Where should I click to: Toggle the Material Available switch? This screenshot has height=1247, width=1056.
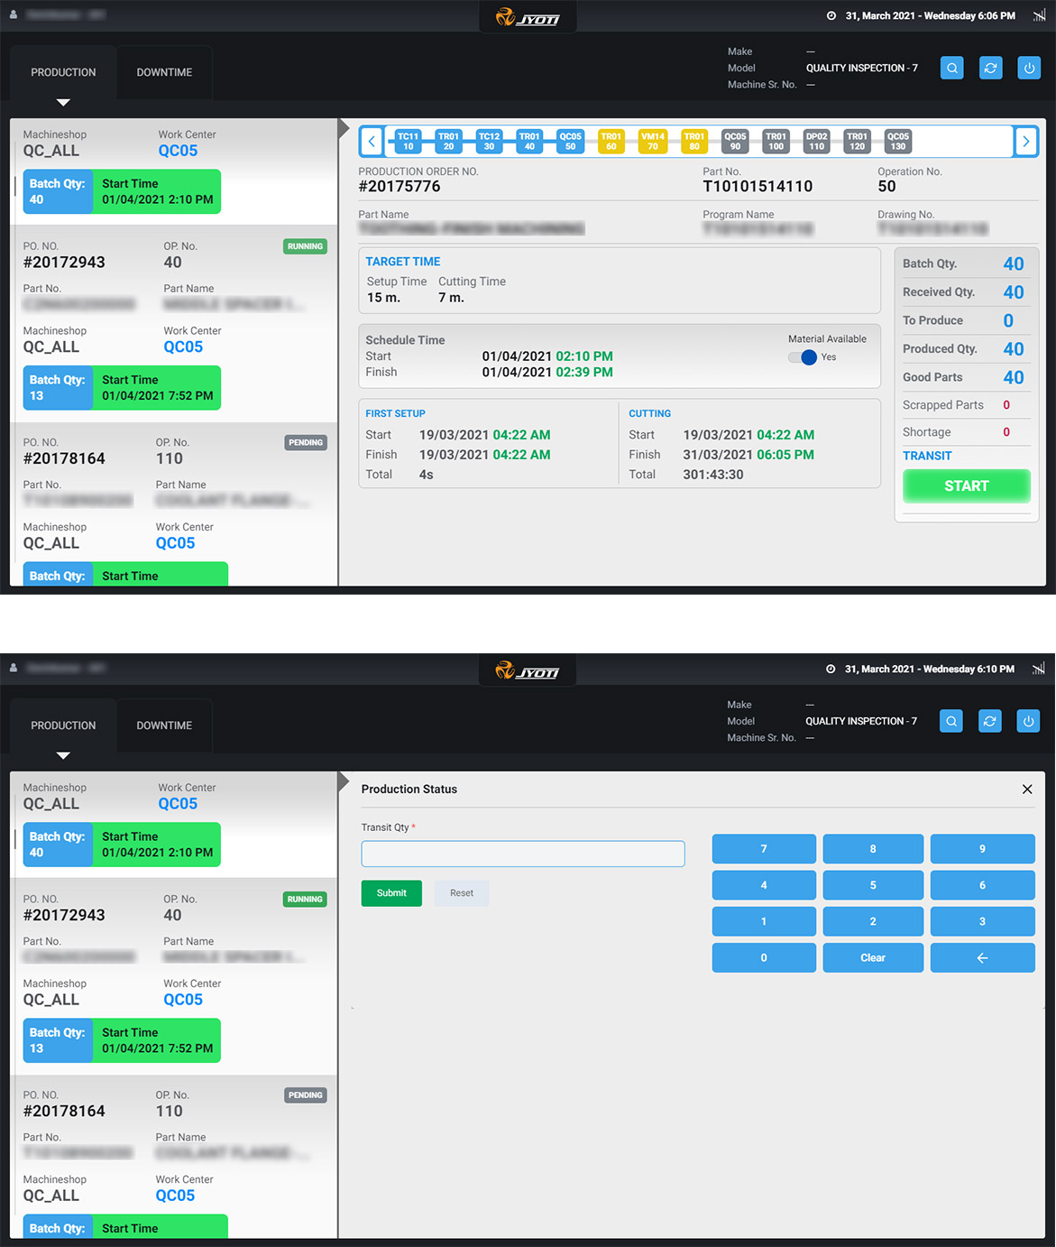click(x=803, y=357)
